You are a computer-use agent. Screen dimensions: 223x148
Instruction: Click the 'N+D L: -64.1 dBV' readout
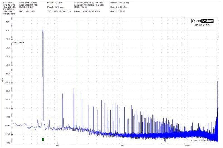pyautogui.click(x=27, y=11)
